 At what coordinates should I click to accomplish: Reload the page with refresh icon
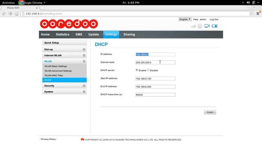(x=16, y=13)
